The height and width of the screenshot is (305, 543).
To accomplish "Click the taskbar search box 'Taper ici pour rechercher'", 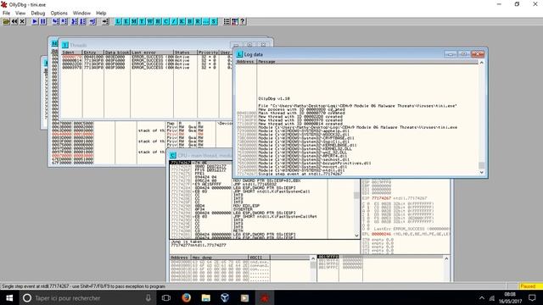I will (x=87, y=297).
